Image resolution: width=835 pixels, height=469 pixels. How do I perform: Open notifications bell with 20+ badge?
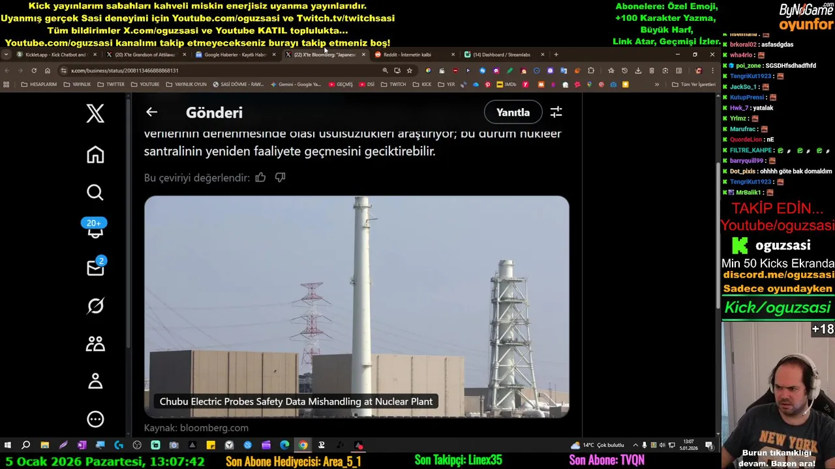tap(95, 227)
